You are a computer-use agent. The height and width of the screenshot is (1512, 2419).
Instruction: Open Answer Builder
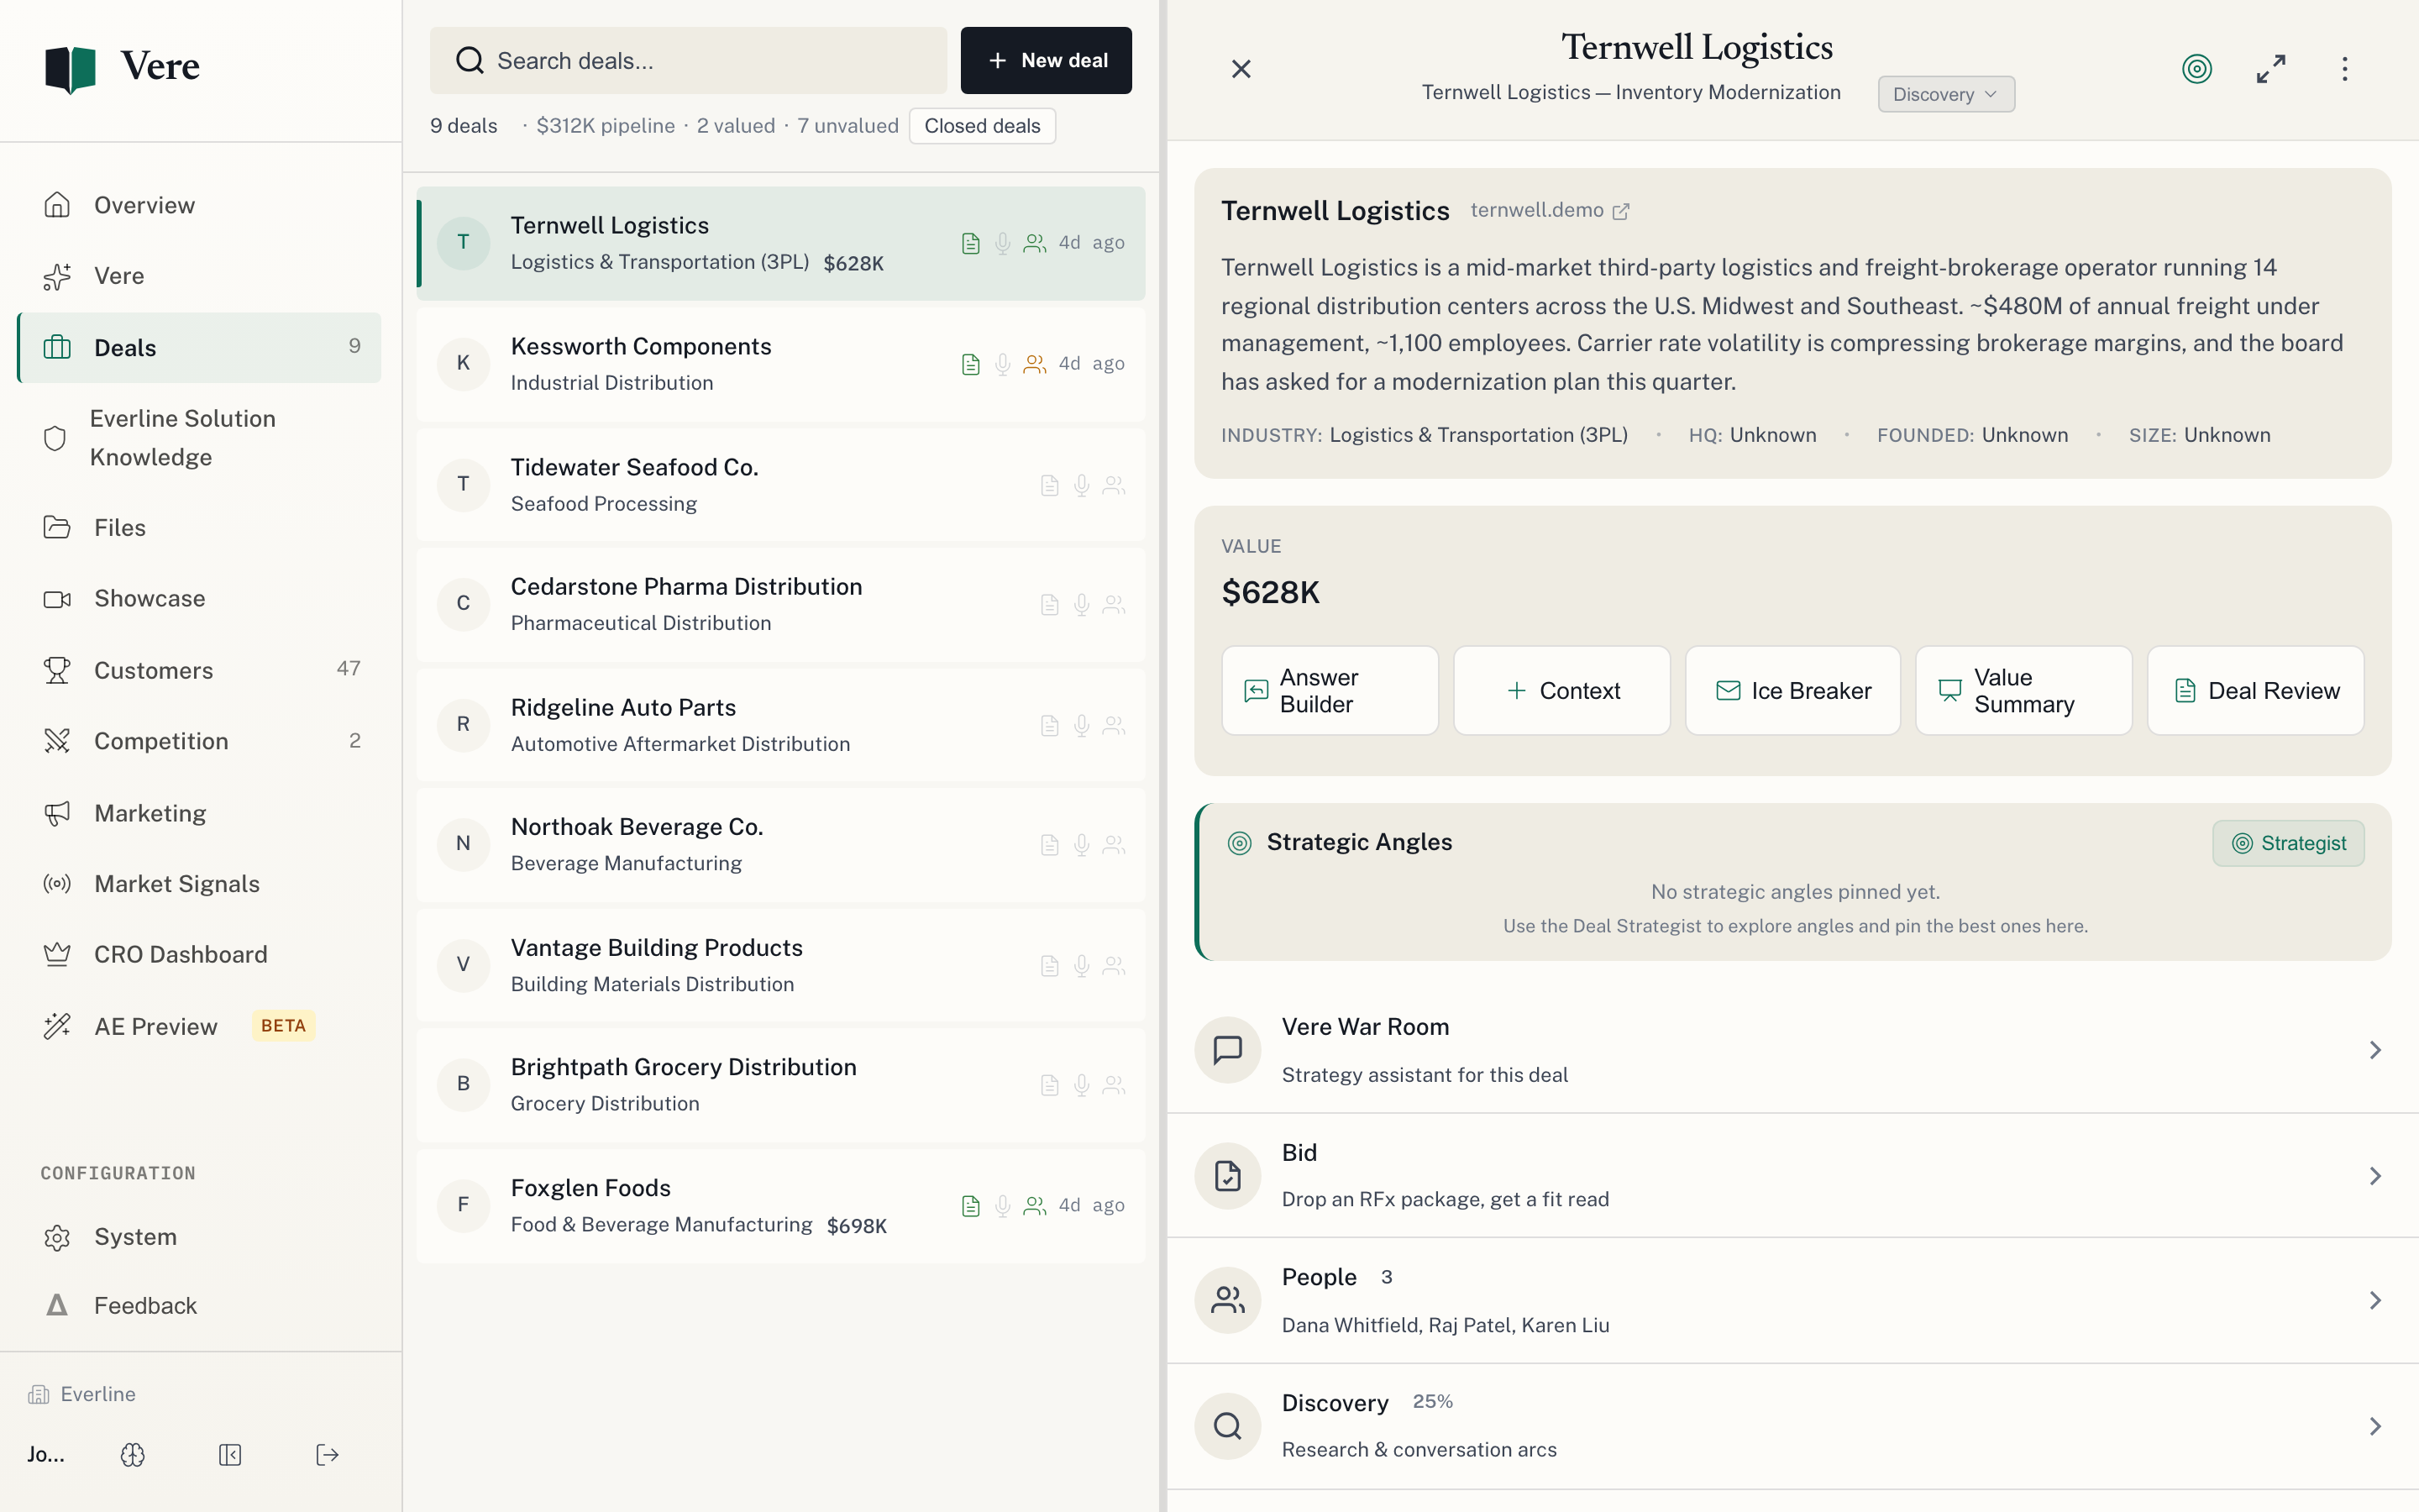coord(1330,691)
